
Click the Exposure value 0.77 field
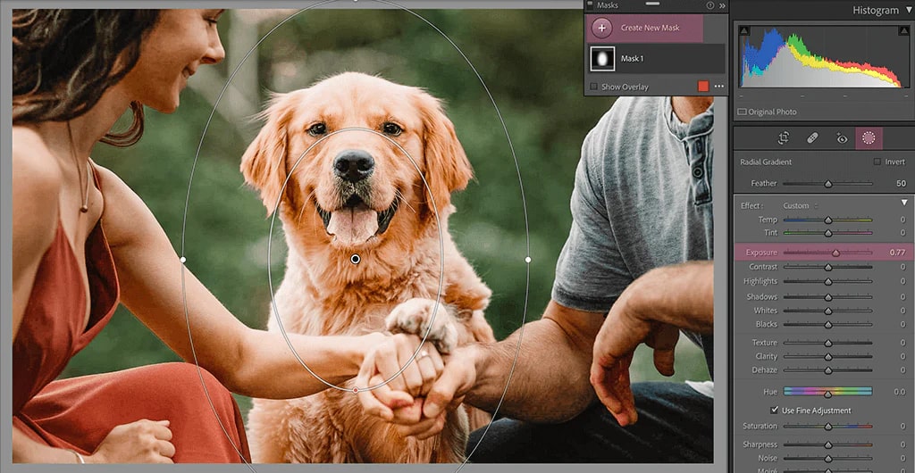coord(897,253)
